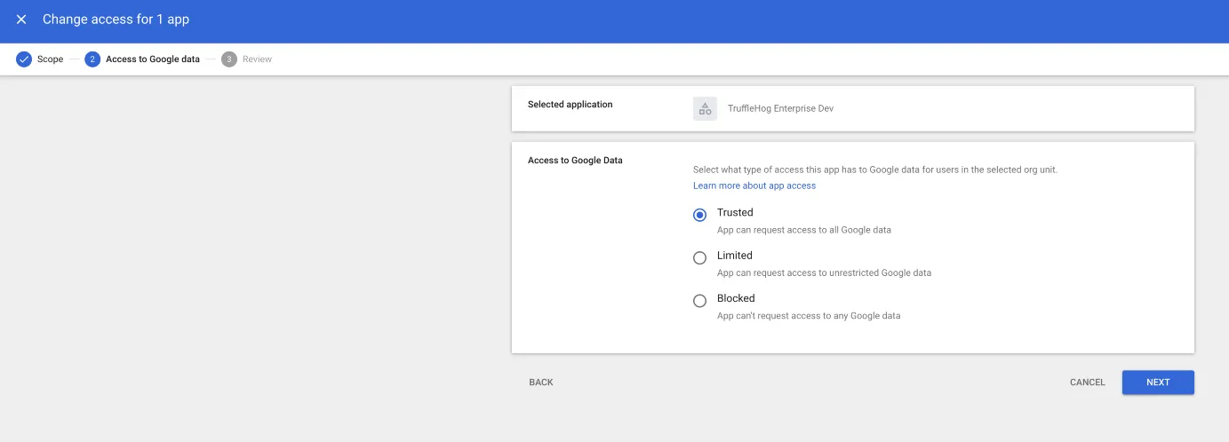Click the 'Access to Google Data' section heading
Screen dimensions: 1229x442
click(x=575, y=161)
